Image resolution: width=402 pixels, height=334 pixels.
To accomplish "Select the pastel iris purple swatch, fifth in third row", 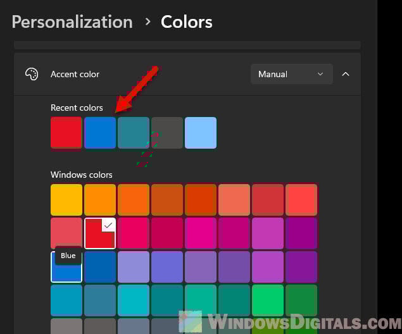I will point(201,267).
